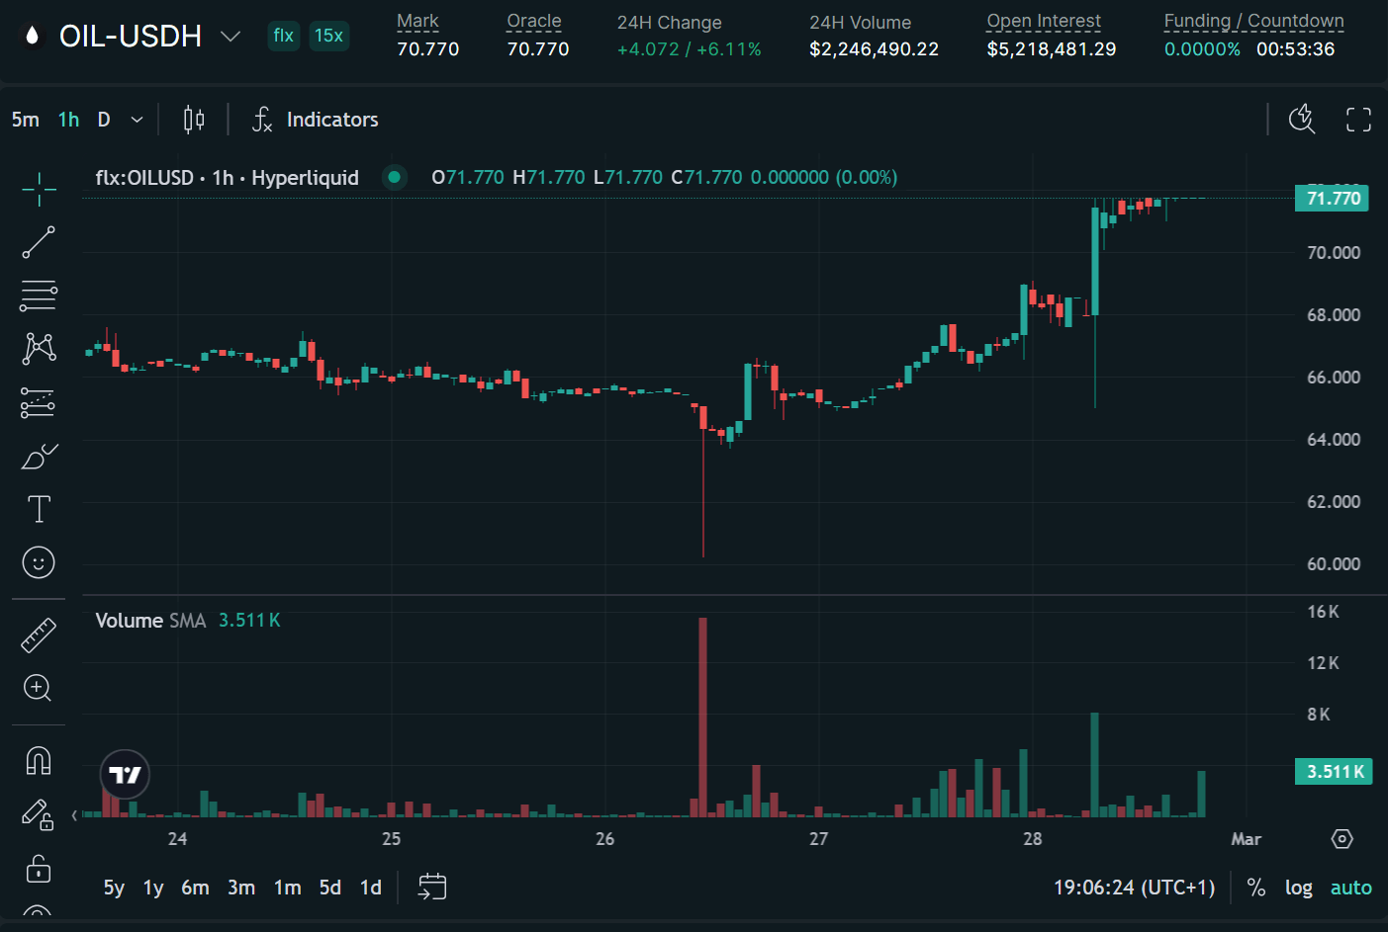Image resolution: width=1388 pixels, height=932 pixels.
Task: Open the Fibonacci retracement tool
Action: click(x=39, y=296)
